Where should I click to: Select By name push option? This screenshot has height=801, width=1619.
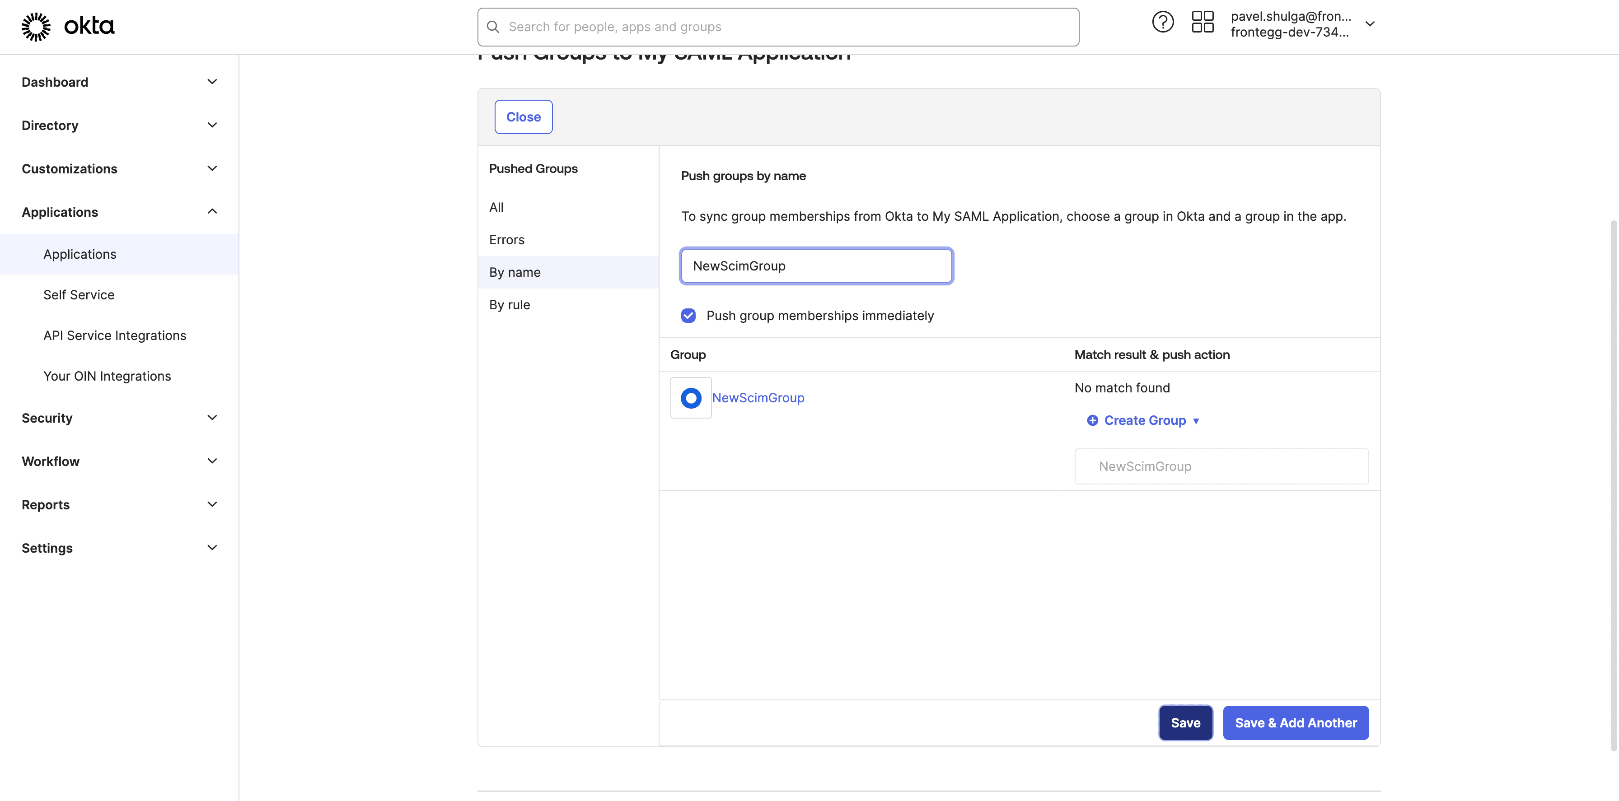tap(568, 272)
